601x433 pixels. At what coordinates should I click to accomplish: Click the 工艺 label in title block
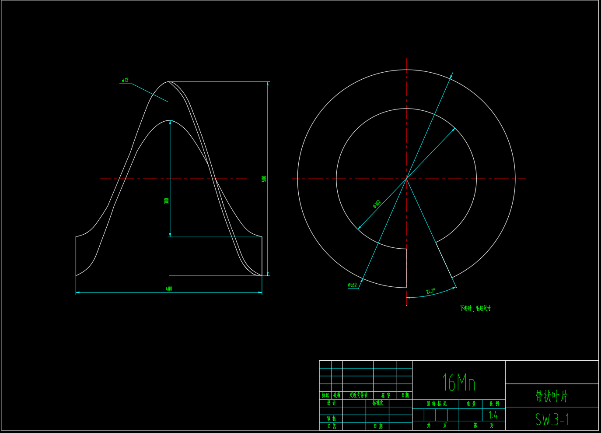coord(332,426)
